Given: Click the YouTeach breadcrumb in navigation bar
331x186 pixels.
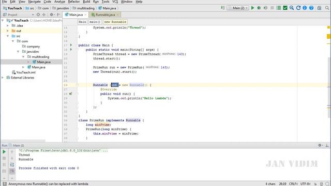Looking at the screenshot, I should coord(13,8).
